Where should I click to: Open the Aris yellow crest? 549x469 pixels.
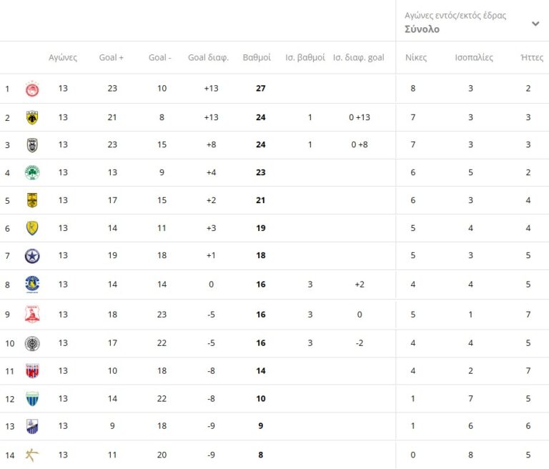coord(32,200)
